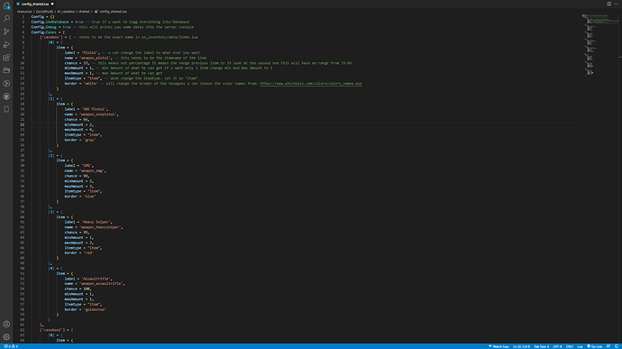Open the Bookmarks view
The image size is (622, 349).
point(6,110)
